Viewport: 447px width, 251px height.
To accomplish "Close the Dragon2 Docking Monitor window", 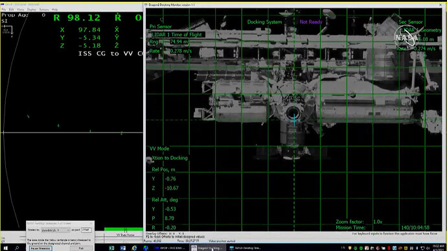I will pos(441,5).
